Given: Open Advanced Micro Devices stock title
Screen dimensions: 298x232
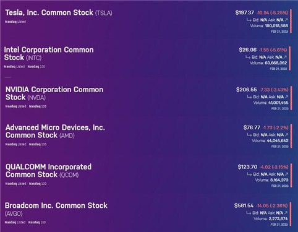Looking at the screenshot, I should click(55, 131).
